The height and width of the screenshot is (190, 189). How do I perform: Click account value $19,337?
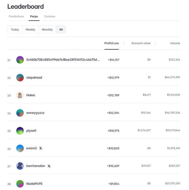pyautogui.click(x=146, y=166)
